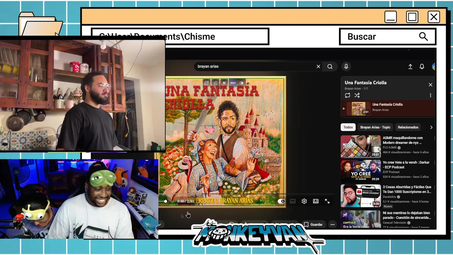Open more actions ellipsis beside Guardar
This screenshot has width=453, height=255.
[332, 225]
